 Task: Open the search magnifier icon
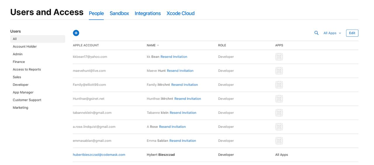[x=316, y=33]
